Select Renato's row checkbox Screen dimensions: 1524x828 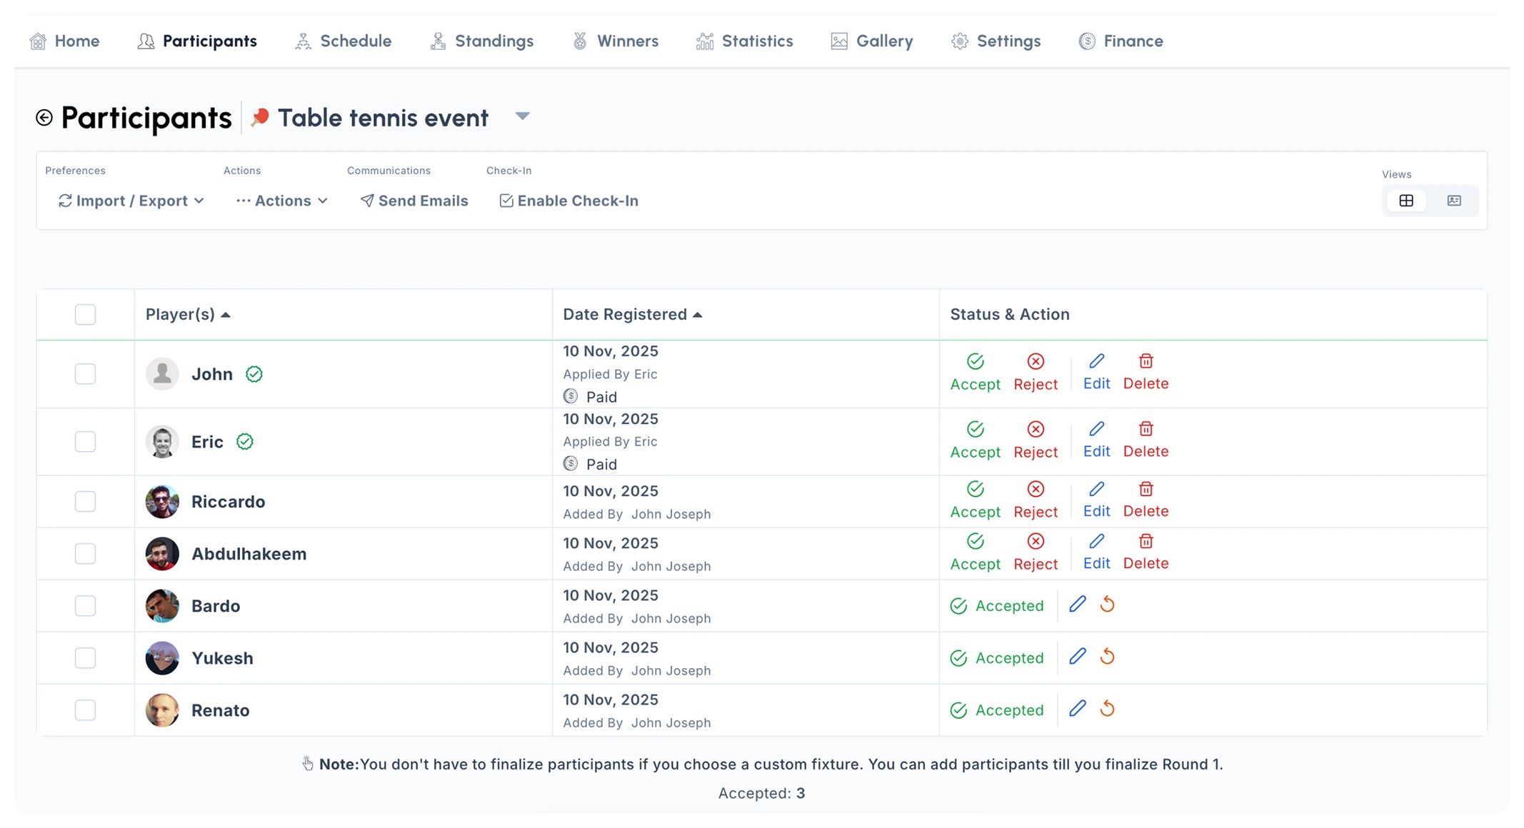(x=85, y=710)
